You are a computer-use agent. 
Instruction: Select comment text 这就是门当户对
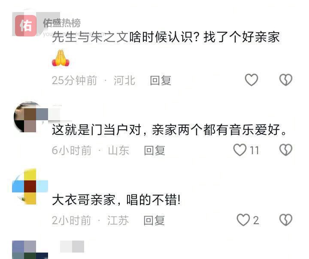tap(97, 130)
